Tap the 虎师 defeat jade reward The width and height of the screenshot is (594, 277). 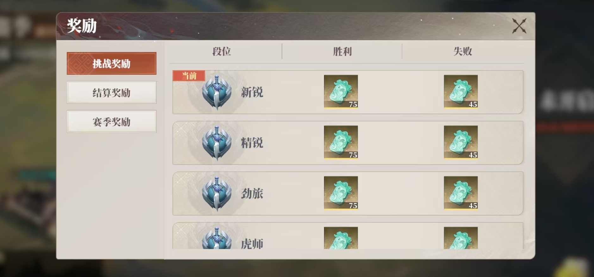(x=461, y=238)
